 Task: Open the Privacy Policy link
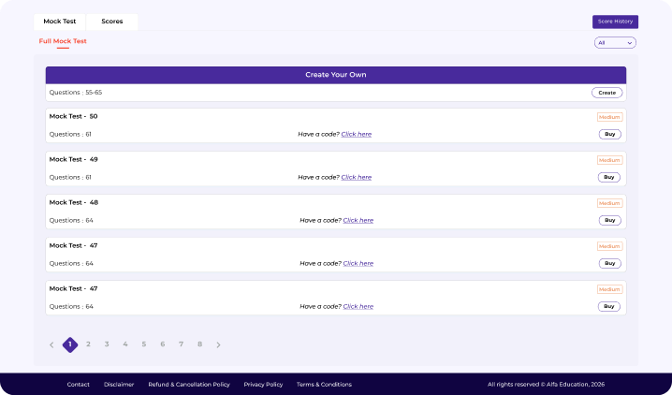point(263,384)
